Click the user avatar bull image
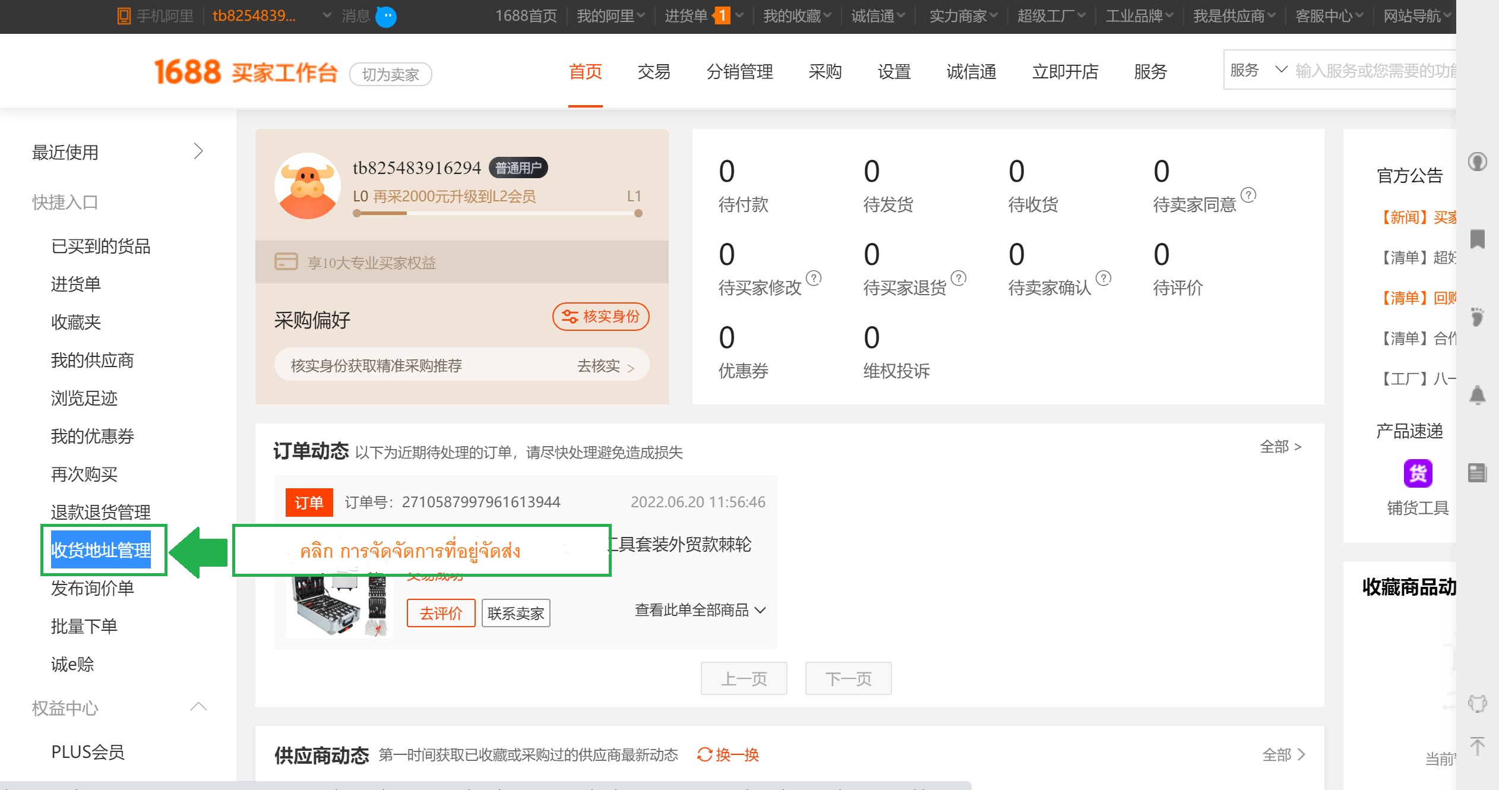The image size is (1499, 790). [x=307, y=186]
